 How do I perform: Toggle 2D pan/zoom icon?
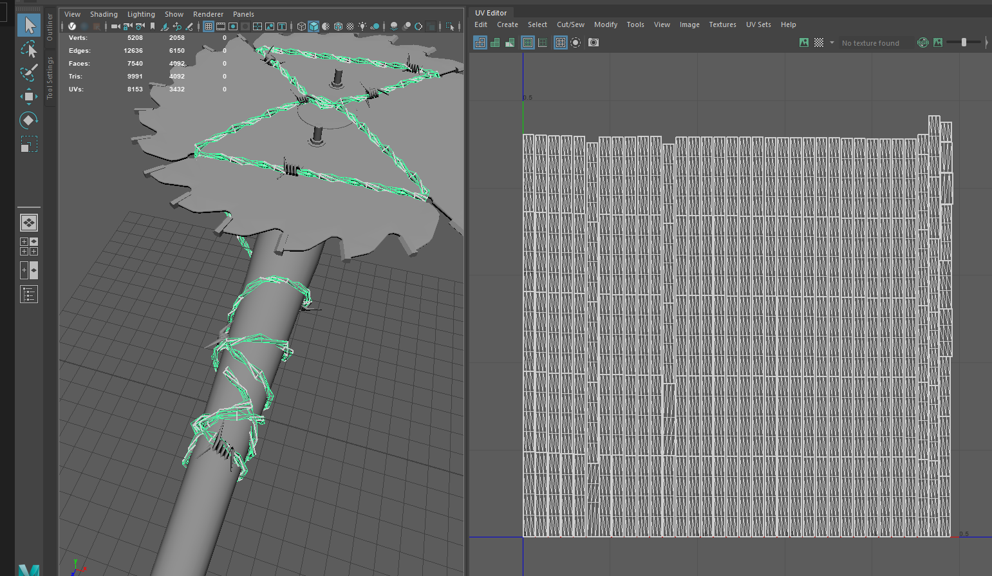[177, 26]
